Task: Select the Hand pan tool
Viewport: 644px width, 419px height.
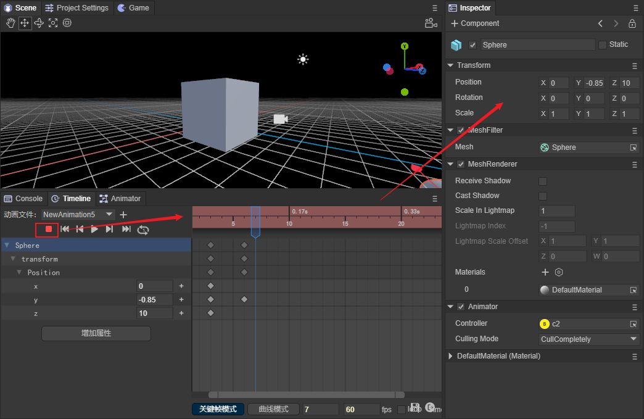Action: pos(10,23)
